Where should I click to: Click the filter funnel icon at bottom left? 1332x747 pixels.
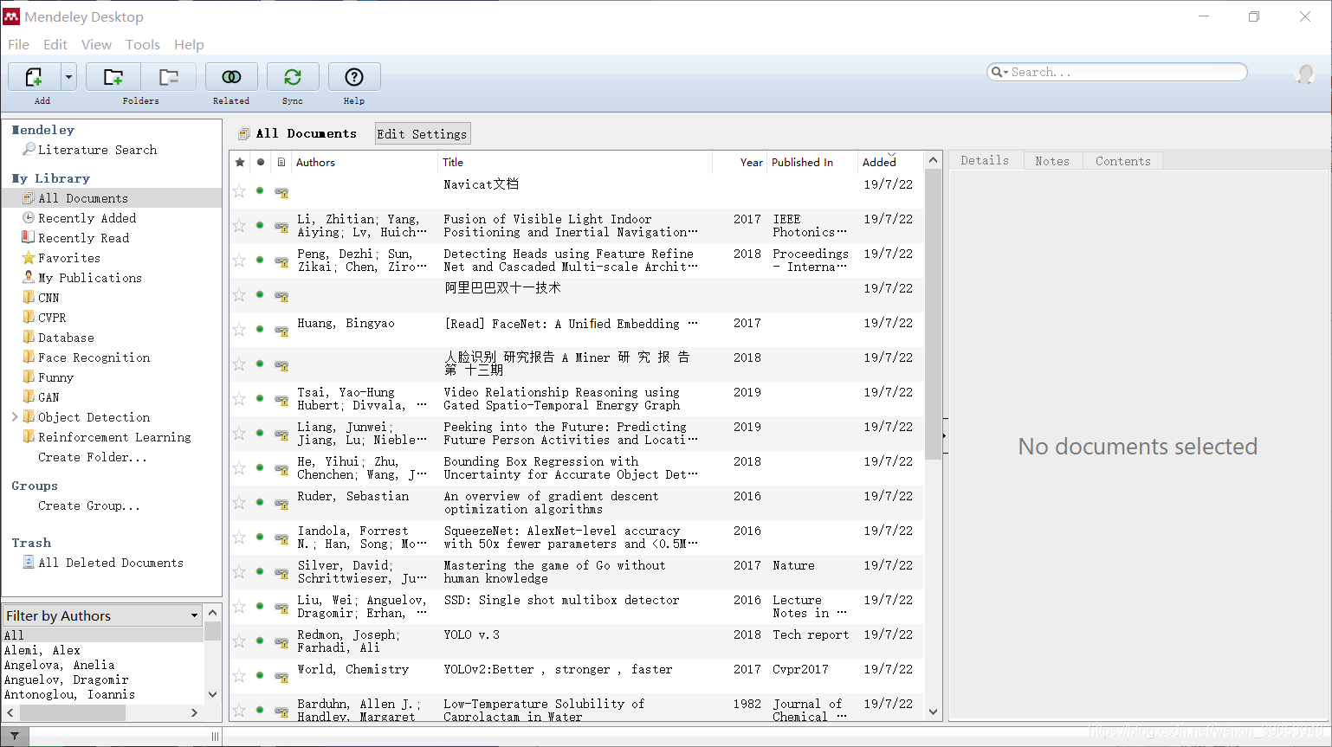pyautogui.click(x=15, y=737)
